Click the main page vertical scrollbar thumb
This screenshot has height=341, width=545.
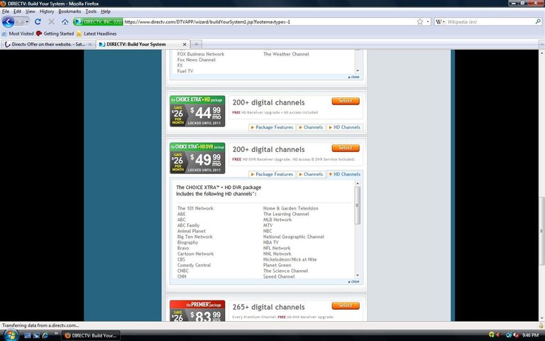[x=541, y=231]
